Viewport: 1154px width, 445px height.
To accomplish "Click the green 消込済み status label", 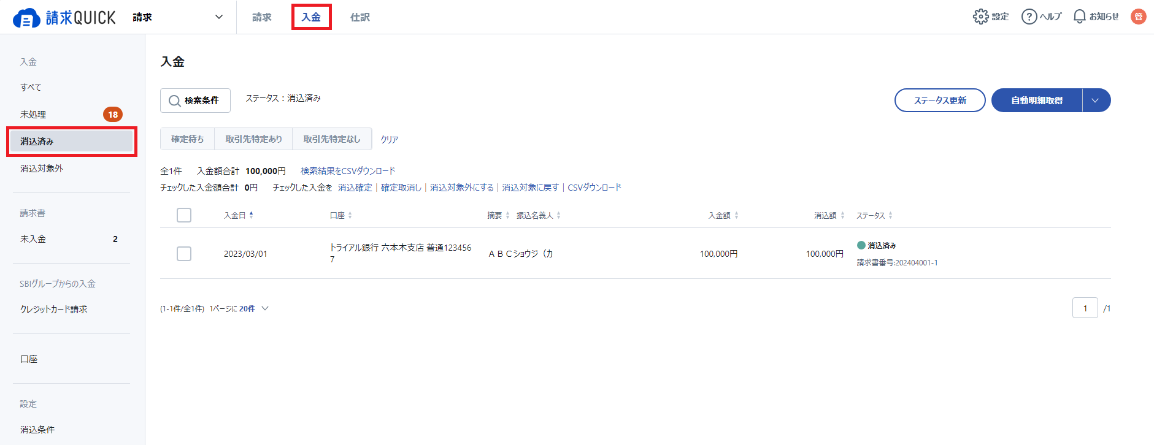I will point(877,245).
